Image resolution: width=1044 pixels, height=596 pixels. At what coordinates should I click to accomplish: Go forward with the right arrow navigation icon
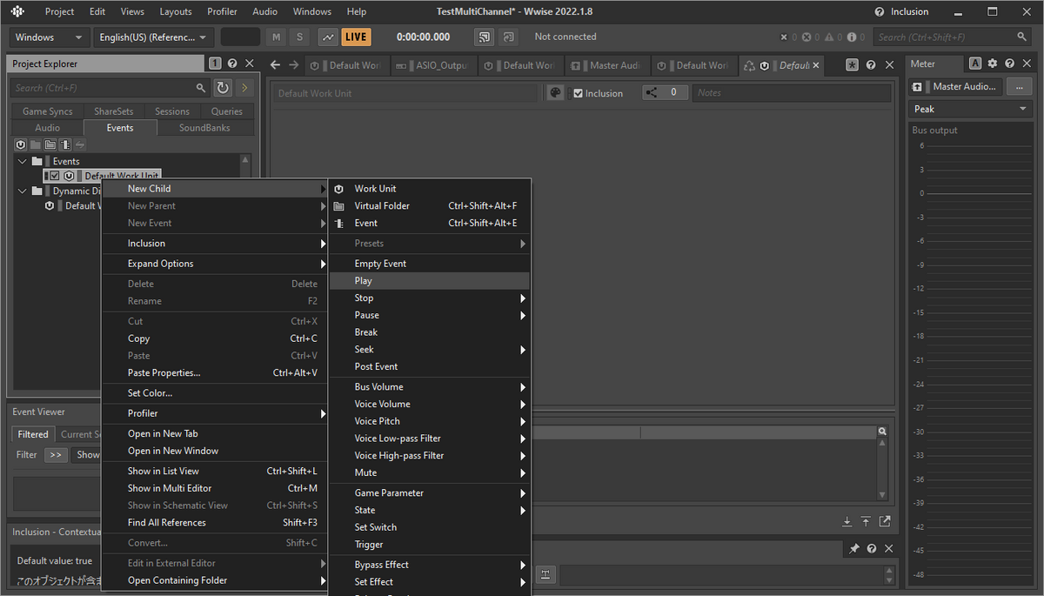[293, 65]
